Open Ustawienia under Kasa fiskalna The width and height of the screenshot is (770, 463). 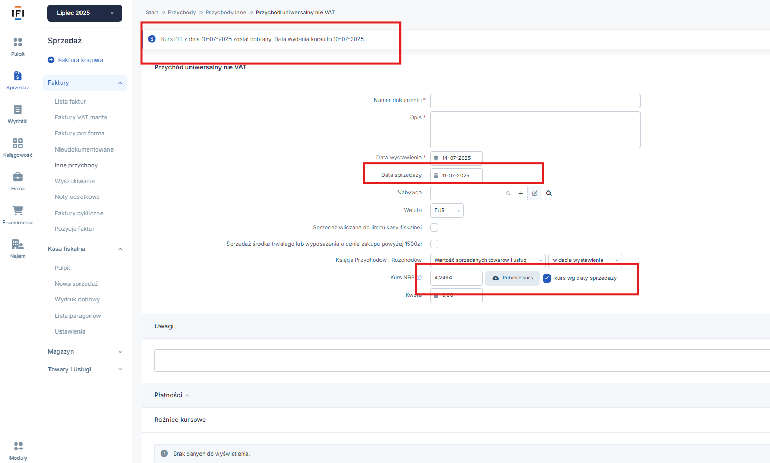click(x=70, y=331)
